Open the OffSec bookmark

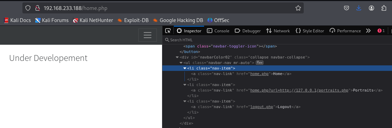point(218,20)
